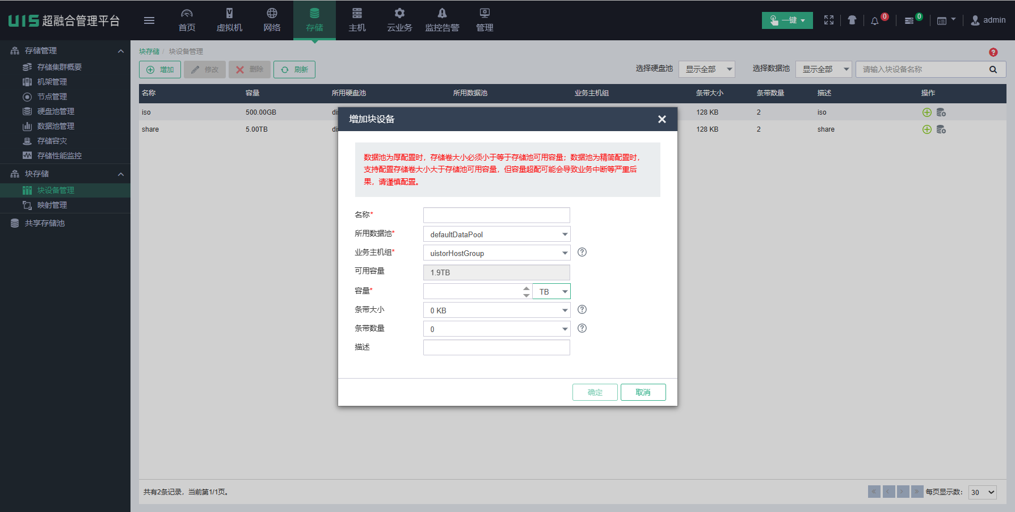Open the alarm bell notifications icon
1015x512 pixels.
875,21
